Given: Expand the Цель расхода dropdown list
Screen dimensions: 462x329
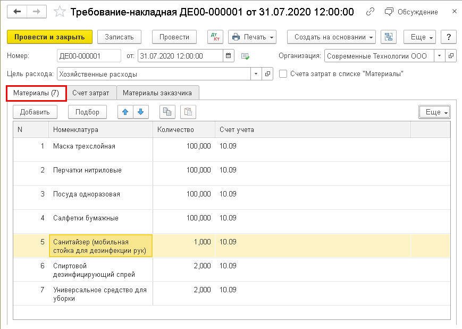Looking at the screenshot, I should pyautogui.click(x=256, y=74).
